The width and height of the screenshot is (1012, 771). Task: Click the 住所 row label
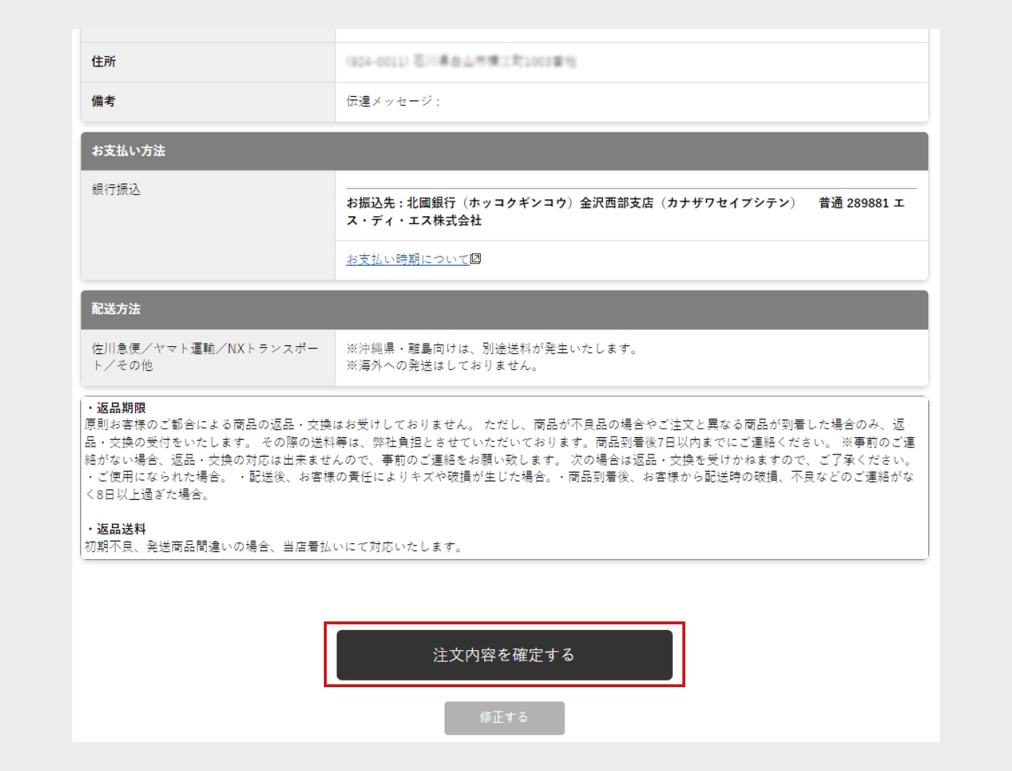(x=103, y=62)
